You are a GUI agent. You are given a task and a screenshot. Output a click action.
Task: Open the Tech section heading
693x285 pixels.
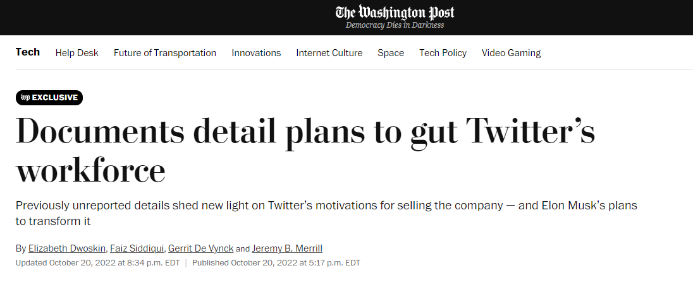[x=28, y=52]
